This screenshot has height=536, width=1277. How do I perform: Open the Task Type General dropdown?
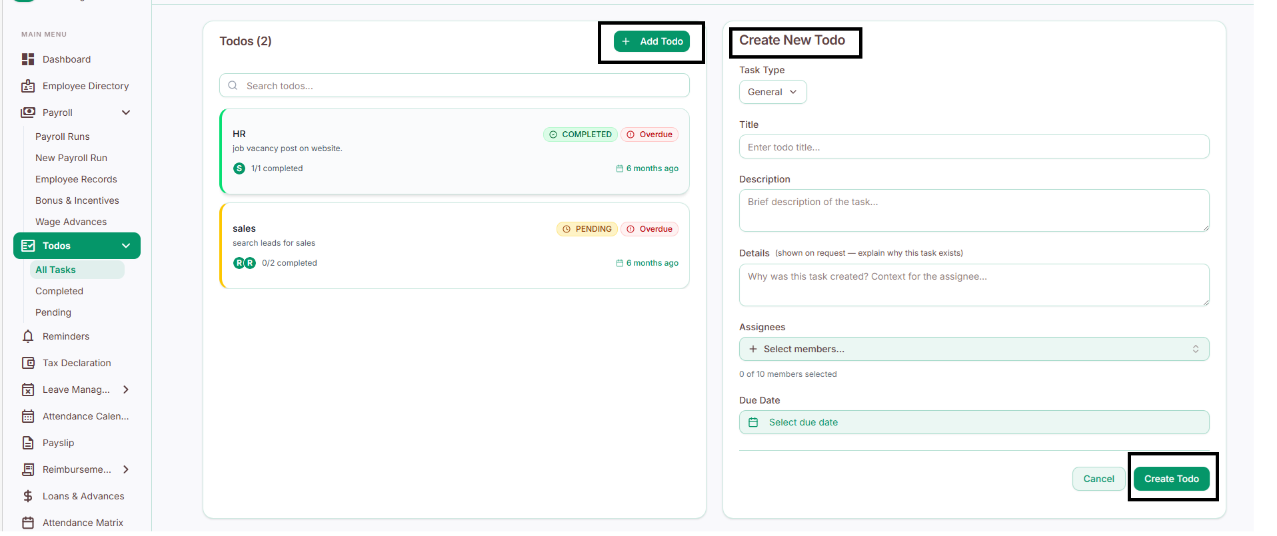point(772,92)
